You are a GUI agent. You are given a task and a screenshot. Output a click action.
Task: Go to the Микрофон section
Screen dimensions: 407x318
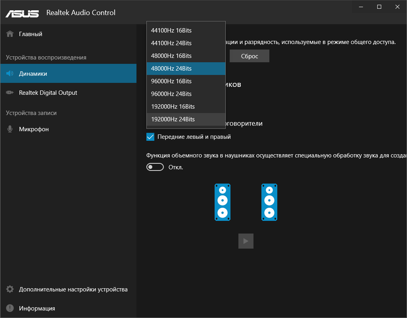(34, 129)
